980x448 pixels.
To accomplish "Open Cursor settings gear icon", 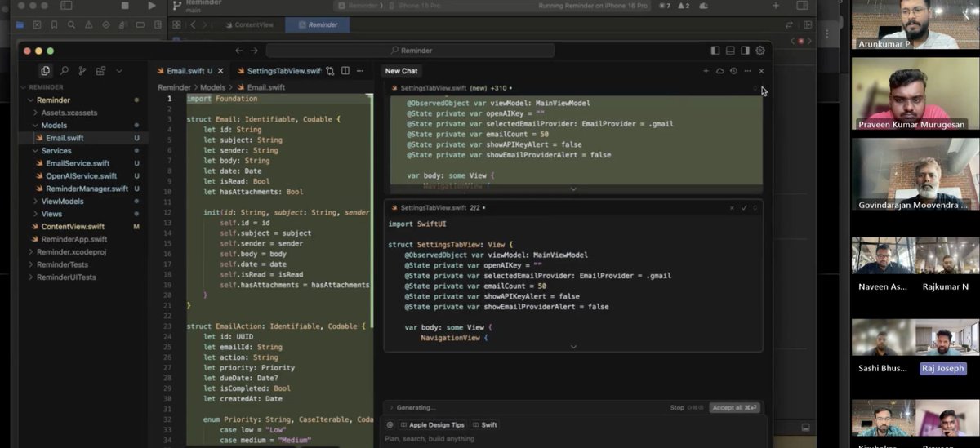I will (760, 51).
